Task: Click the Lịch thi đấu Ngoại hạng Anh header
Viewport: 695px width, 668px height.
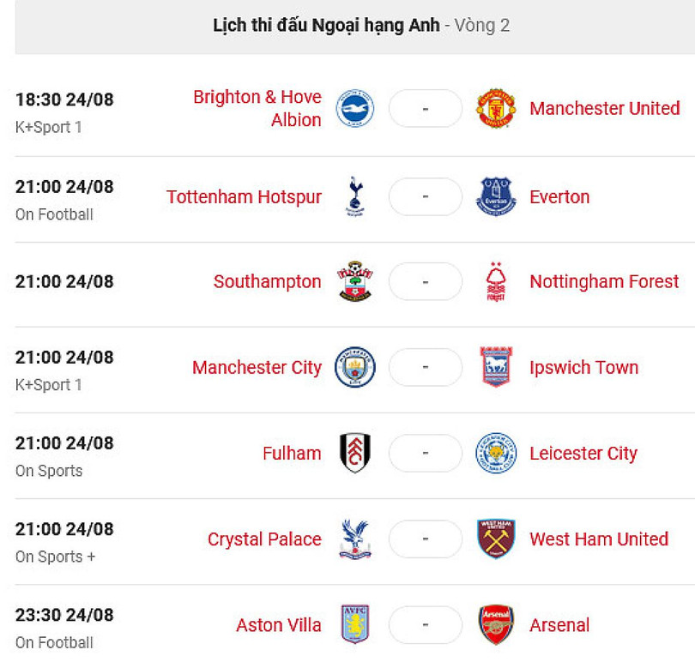Action: (x=326, y=26)
